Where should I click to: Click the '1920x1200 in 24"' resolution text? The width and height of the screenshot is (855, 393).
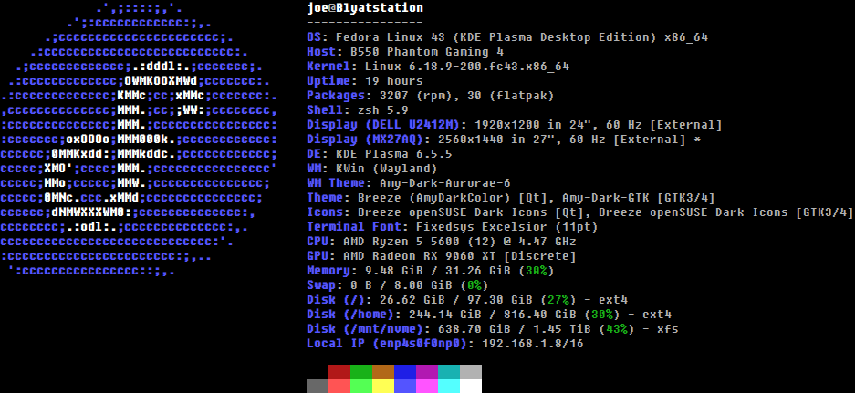click(x=532, y=125)
